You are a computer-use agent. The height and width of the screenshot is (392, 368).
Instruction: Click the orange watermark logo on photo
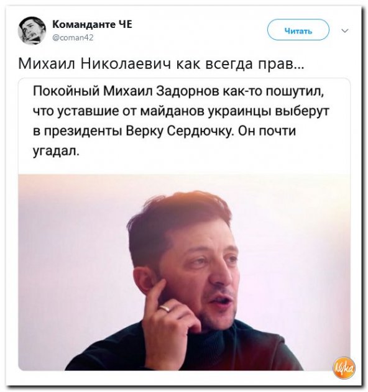point(344,368)
